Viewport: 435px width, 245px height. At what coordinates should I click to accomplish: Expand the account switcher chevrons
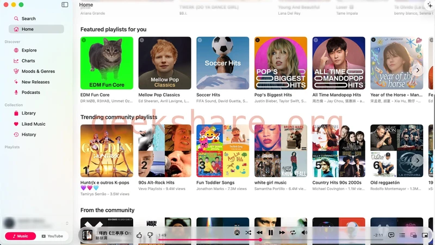pyautogui.click(x=67, y=223)
